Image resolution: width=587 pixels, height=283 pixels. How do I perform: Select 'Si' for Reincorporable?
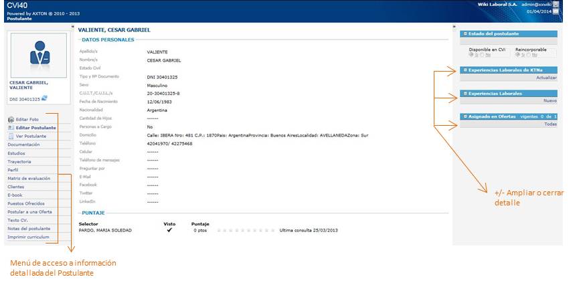(x=517, y=55)
